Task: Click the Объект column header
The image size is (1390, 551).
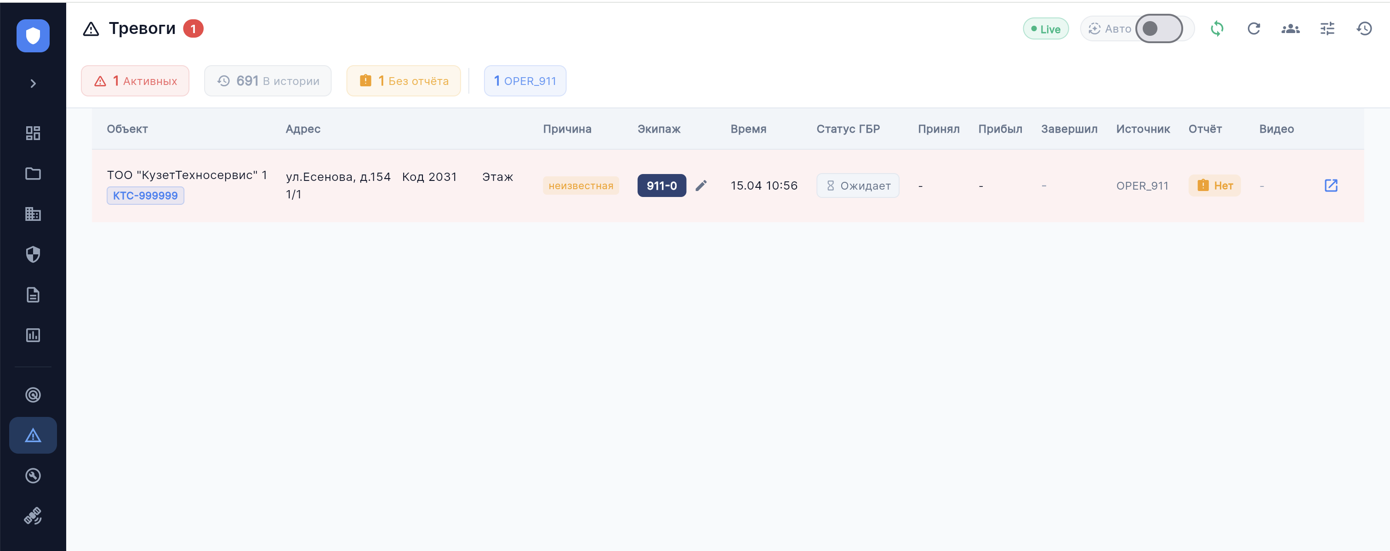Action: click(127, 129)
